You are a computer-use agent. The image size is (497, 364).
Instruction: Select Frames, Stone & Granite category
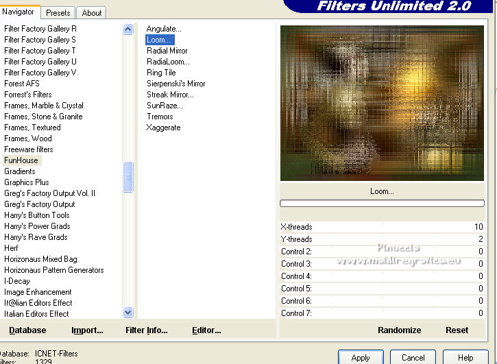[x=43, y=117]
